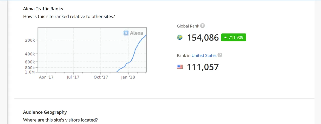Image resolution: width=321 pixels, height=124 pixels.
Task: Click the Audience Geography heading
Action: pos(45,112)
